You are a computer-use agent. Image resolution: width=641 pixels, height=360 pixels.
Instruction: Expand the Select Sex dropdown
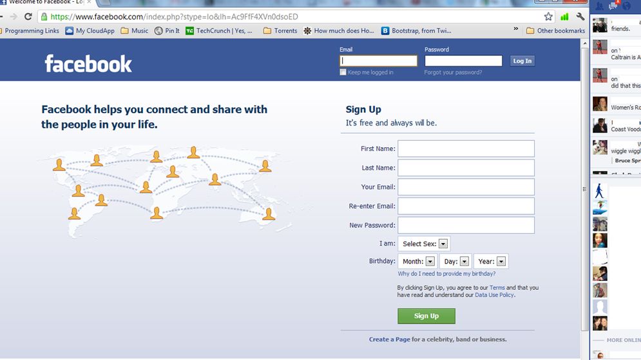coord(424,244)
